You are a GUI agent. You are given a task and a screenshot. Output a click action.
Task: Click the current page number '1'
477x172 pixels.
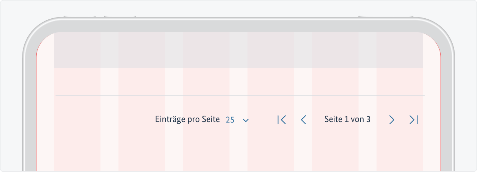[347, 119]
